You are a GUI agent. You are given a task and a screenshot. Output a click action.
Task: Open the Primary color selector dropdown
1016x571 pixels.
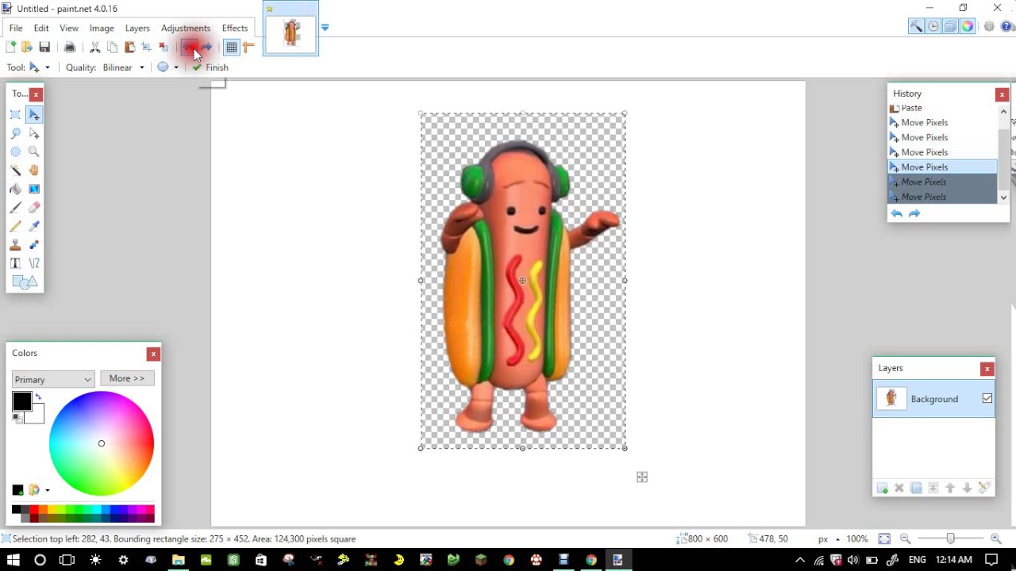pyautogui.click(x=53, y=379)
